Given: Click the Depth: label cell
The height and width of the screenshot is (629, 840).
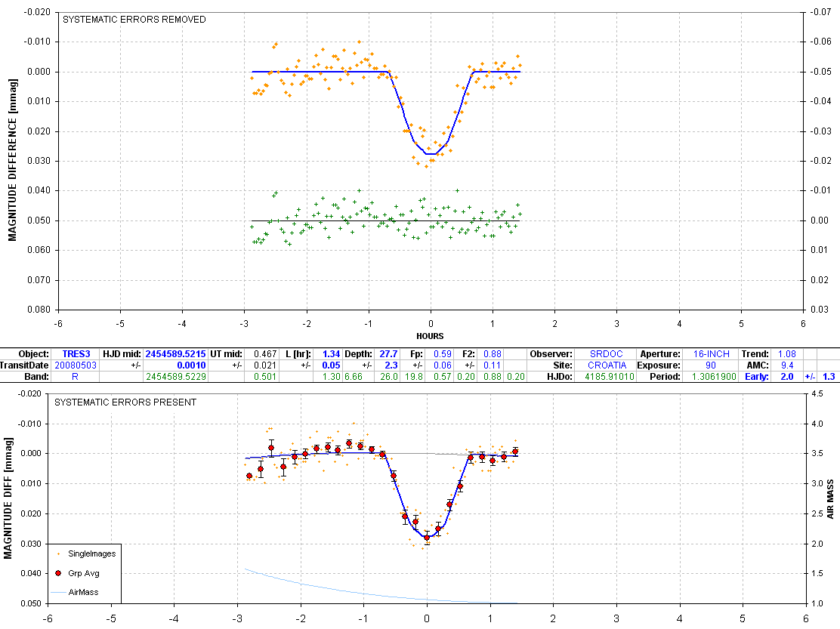Looking at the screenshot, I should [358, 354].
